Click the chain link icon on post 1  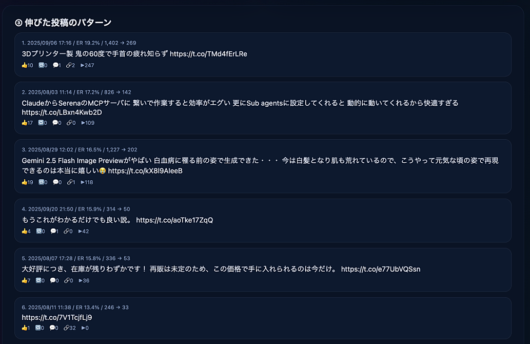pyautogui.click(x=69, y=65)
